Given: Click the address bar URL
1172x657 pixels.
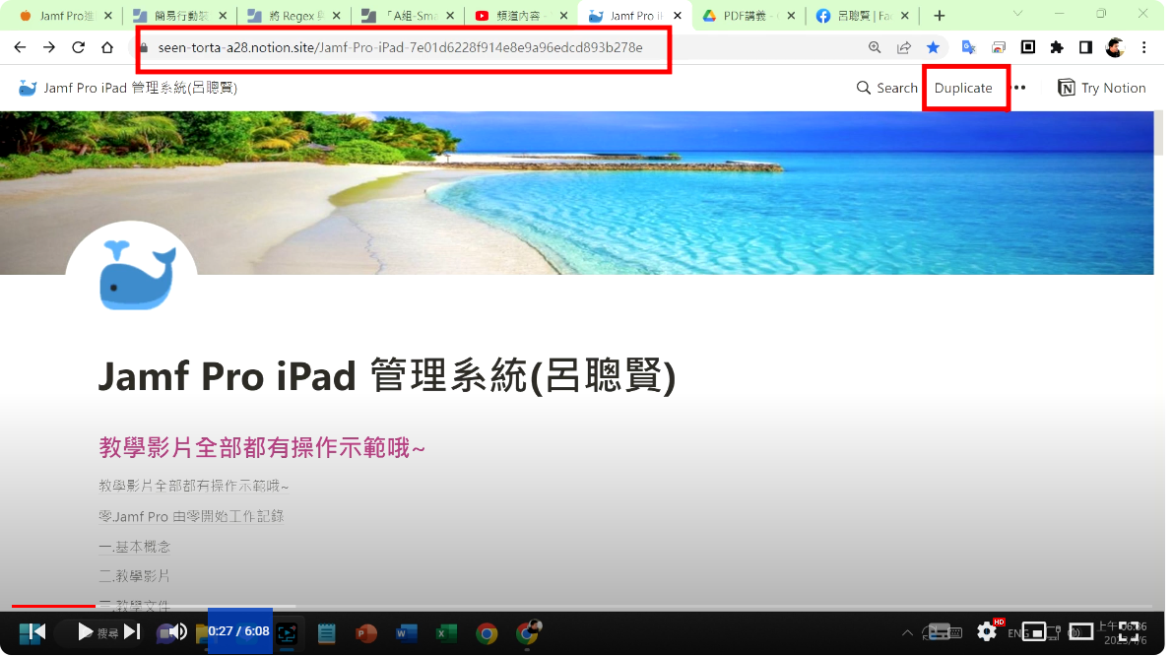Looking at the screenshot, I should click(400, 48).
